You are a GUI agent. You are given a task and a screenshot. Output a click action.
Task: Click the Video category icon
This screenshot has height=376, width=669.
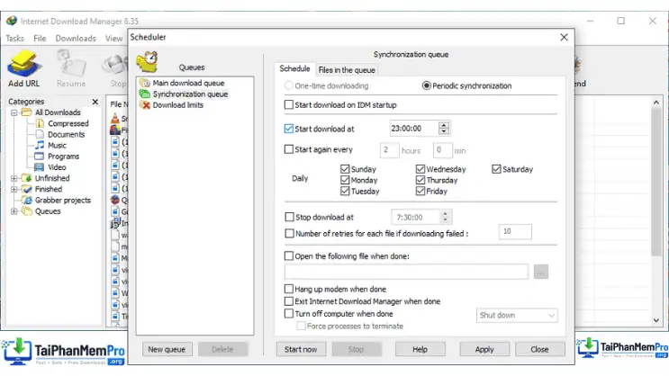tap(40, 167)
